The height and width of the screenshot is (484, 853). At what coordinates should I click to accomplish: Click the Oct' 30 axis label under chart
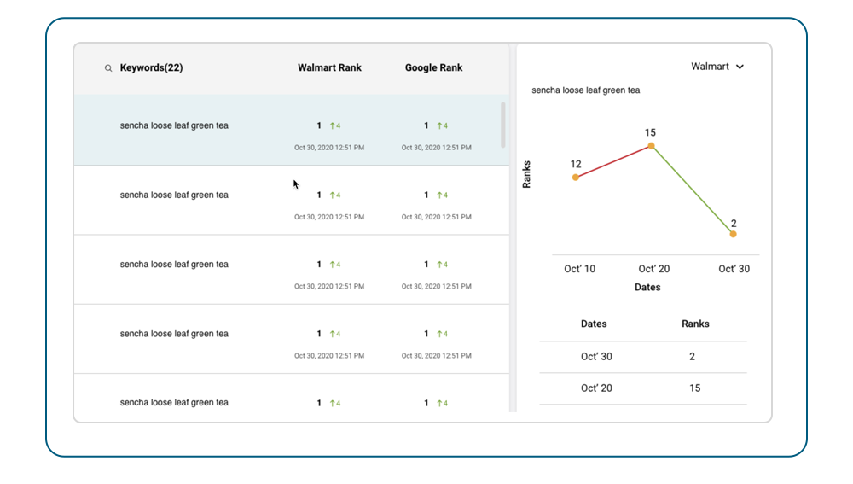(734, 269)
